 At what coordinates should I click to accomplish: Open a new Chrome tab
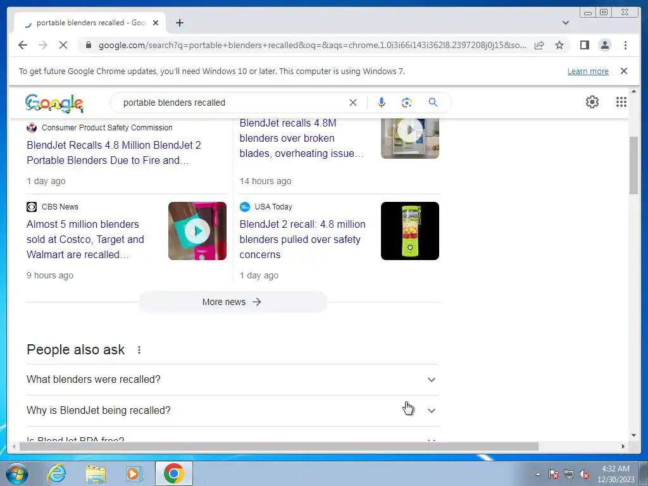[x=179, y=23]
